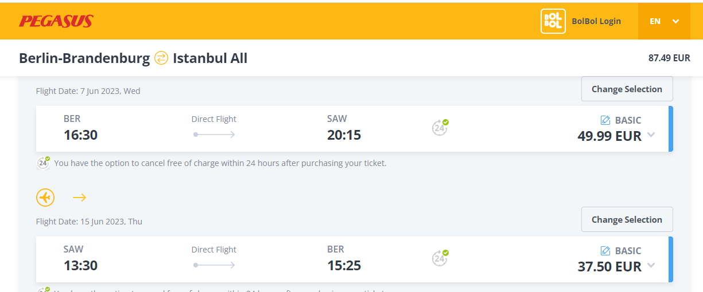Open BolBol Login

click(x=596, y=21)
